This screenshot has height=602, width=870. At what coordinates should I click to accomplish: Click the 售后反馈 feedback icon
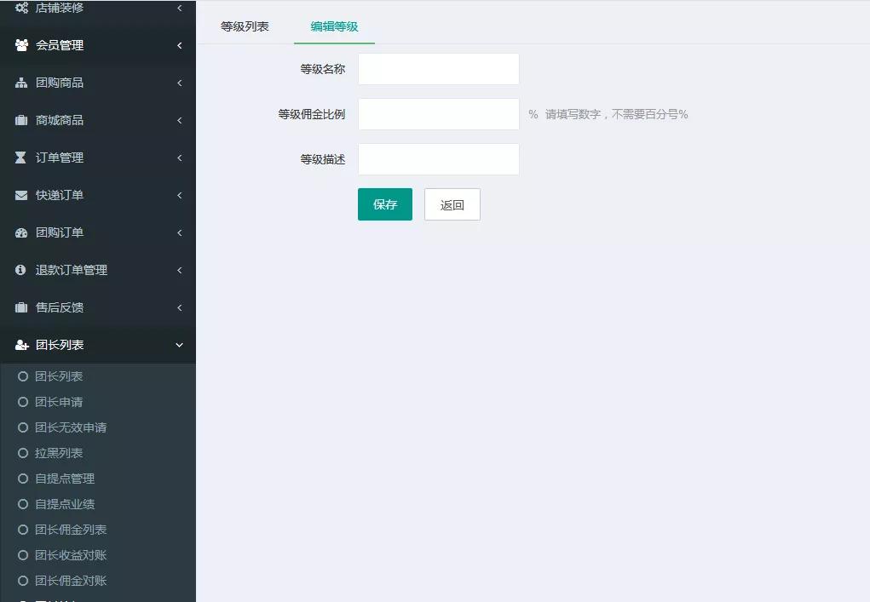pos(20,307)
